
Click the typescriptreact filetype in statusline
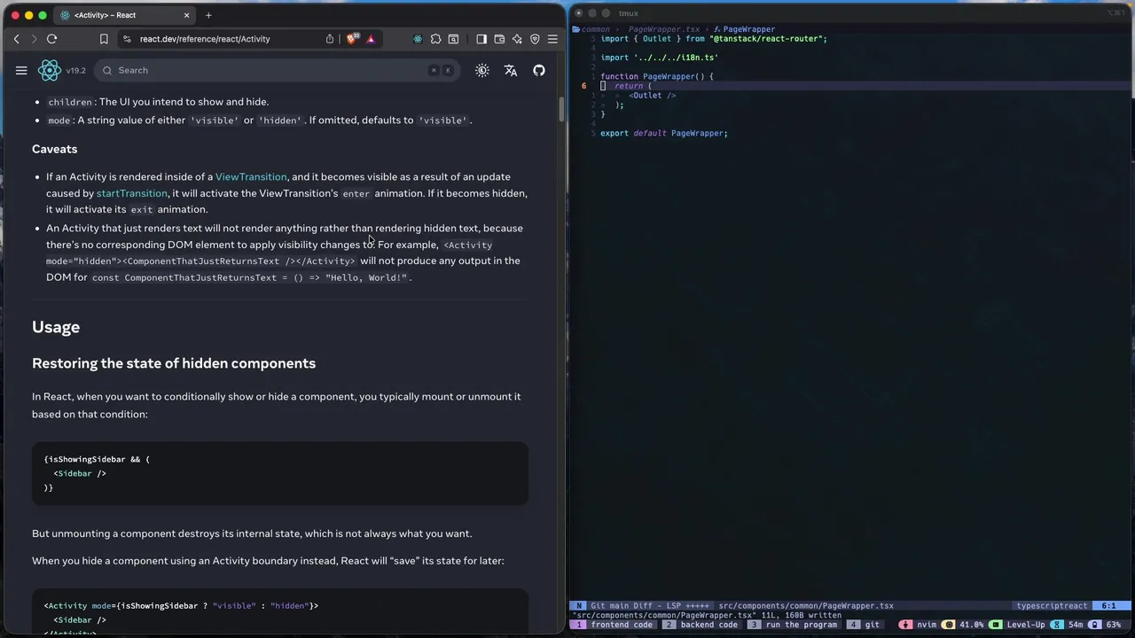coord(1052,606)
